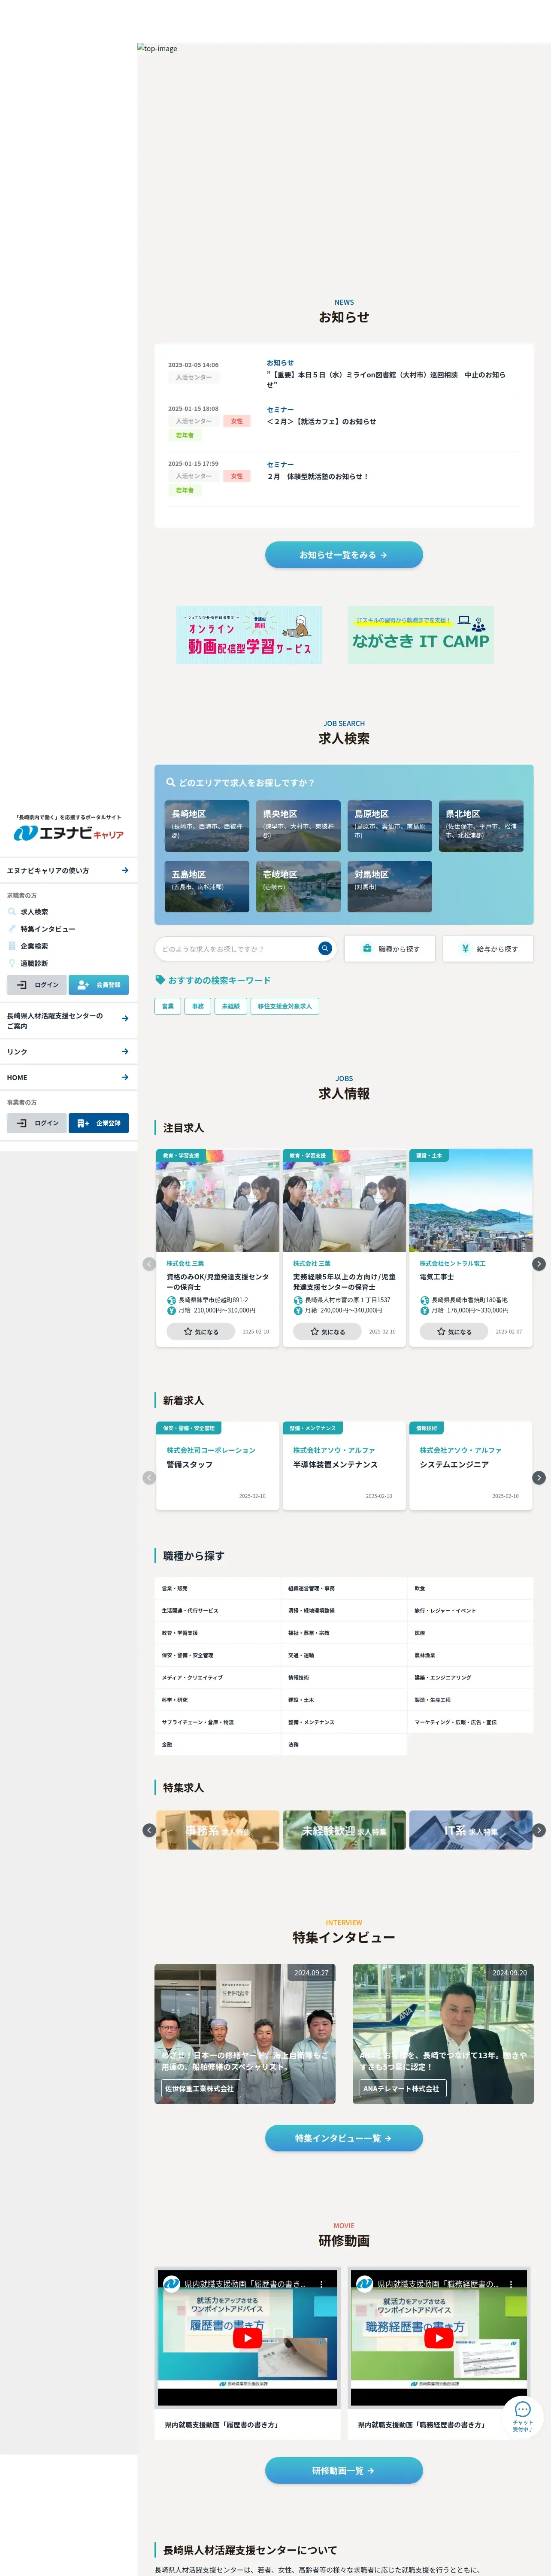Click the 企業登録 button
Screen dimensions: 551x2576
click(x=99, y=1123)
